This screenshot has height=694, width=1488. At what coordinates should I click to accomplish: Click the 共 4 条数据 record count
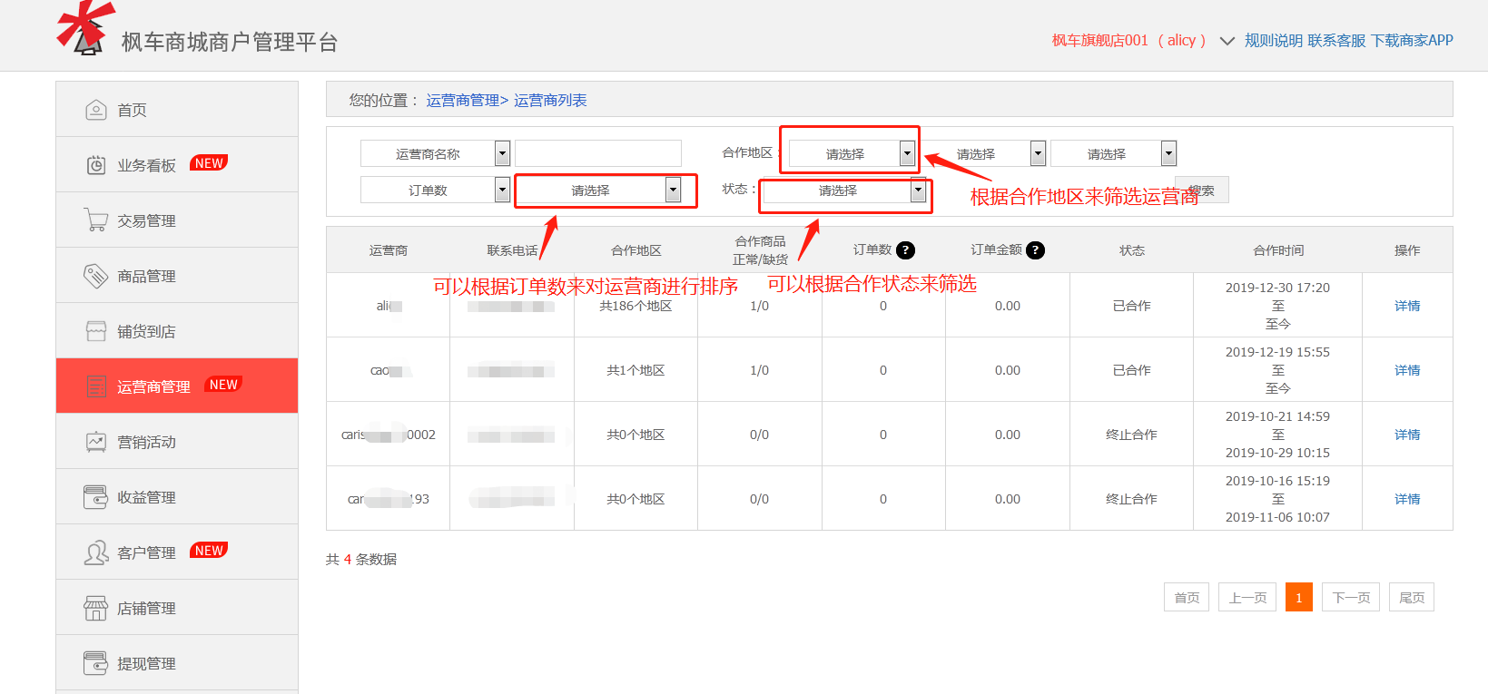pyautogui.click(x=361, y=559)
